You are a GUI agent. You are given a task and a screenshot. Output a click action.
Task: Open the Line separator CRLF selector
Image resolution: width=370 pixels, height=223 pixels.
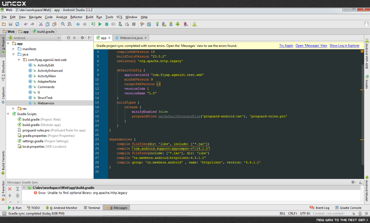tap(293, 214)
